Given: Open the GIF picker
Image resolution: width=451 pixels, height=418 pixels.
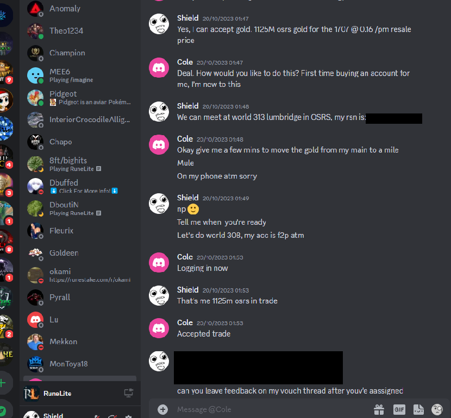Looking at the screenshot, I should tap(399, 409).
